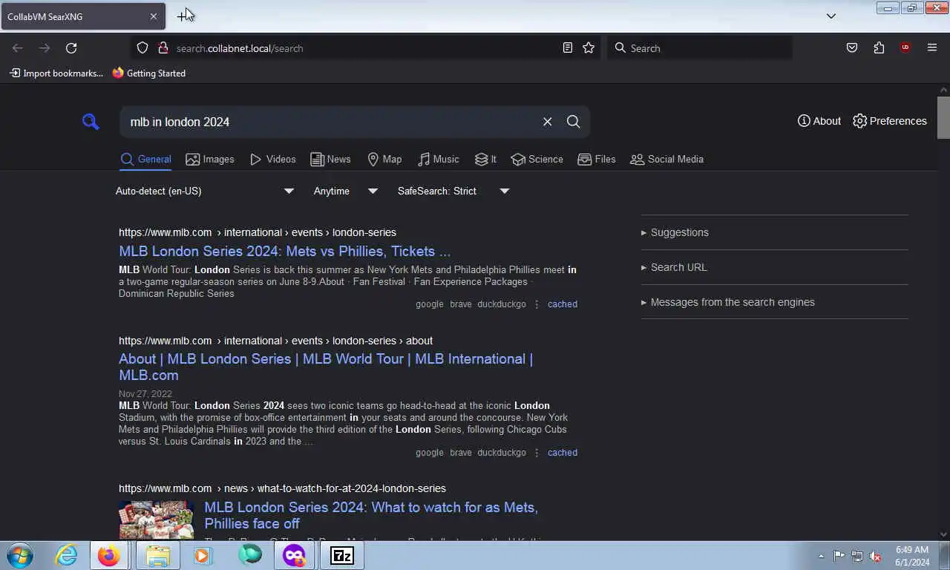Open MLB London Series 2024: Mets vs Phillies result
The image size is (950, 570).
285,251
